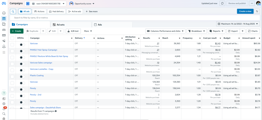Toggle on Varicose Sales campaign
This screenshot has width=262, height=120.
point(22,64)
